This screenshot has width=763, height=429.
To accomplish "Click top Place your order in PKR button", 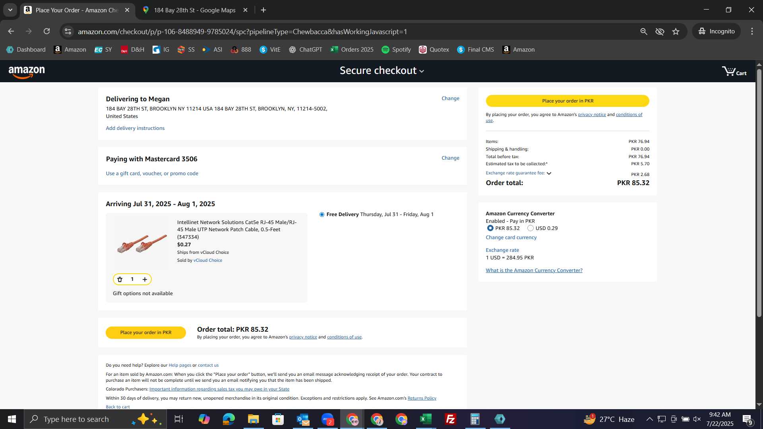I will (x=567, y=101).
